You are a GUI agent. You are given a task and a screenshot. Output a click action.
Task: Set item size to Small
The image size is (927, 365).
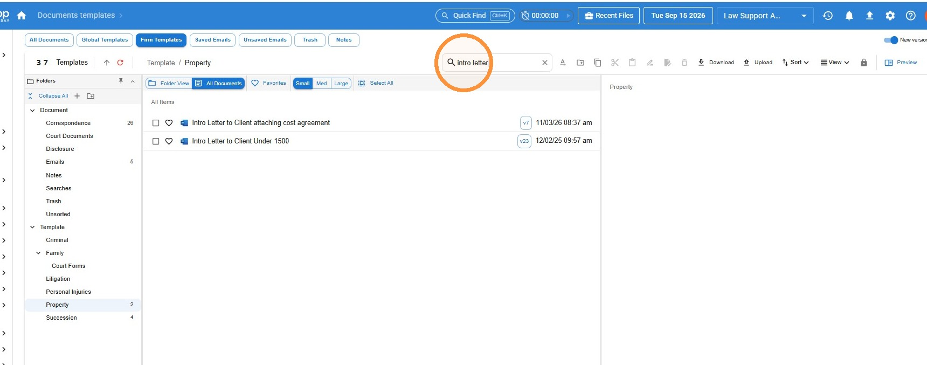point(303,83)
